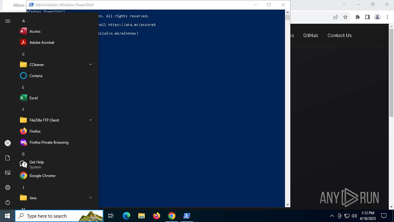The image size is (394, 222).
Task: Expand the FileZilla FTP Client chevron
Action: coord(90,120)
